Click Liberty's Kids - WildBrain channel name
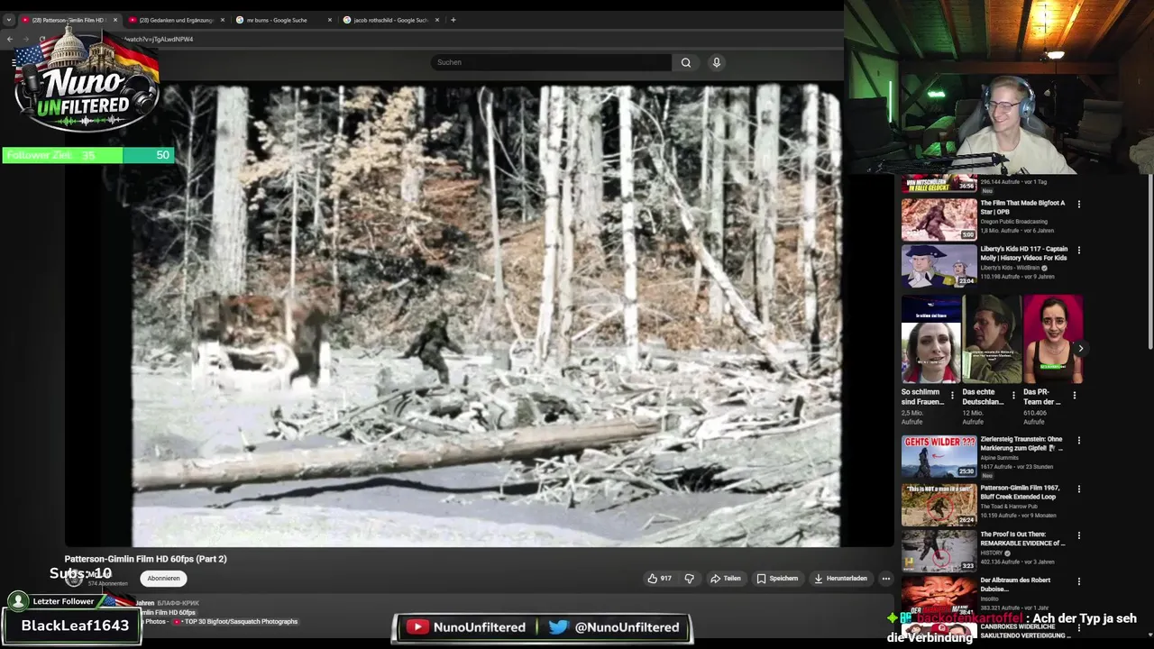 (1010, 268)
